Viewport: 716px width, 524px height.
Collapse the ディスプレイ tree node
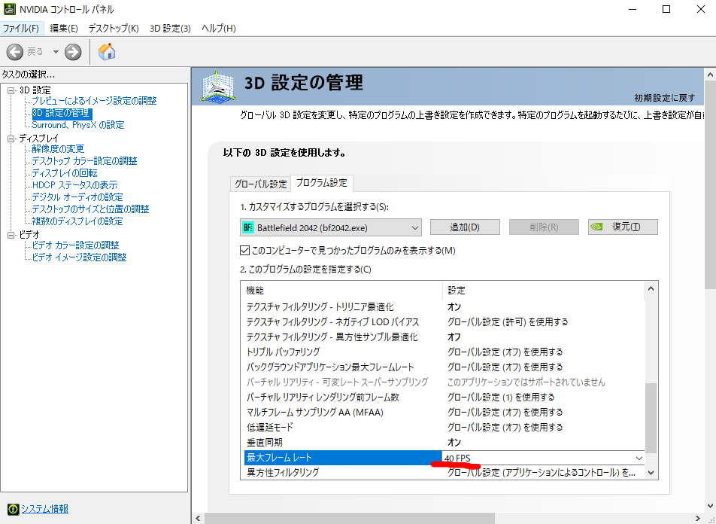(x=11, y=139)
